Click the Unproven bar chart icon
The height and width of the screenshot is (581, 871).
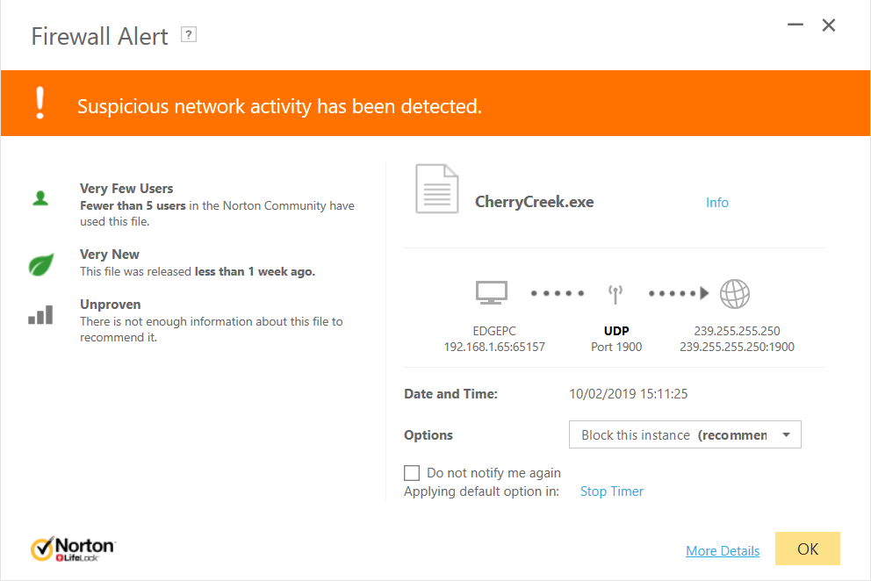[x=40, y=314]
